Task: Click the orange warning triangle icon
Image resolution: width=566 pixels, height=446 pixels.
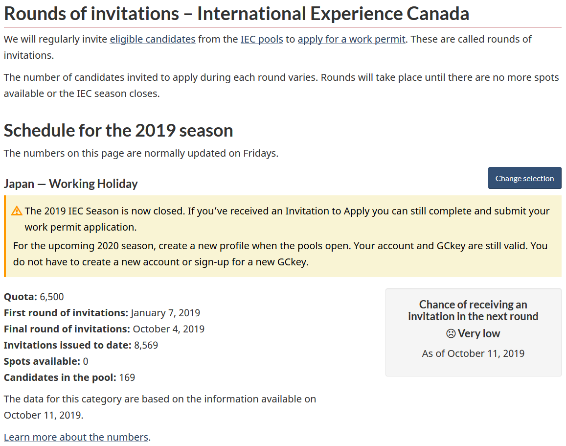Action: pos(17,211)
